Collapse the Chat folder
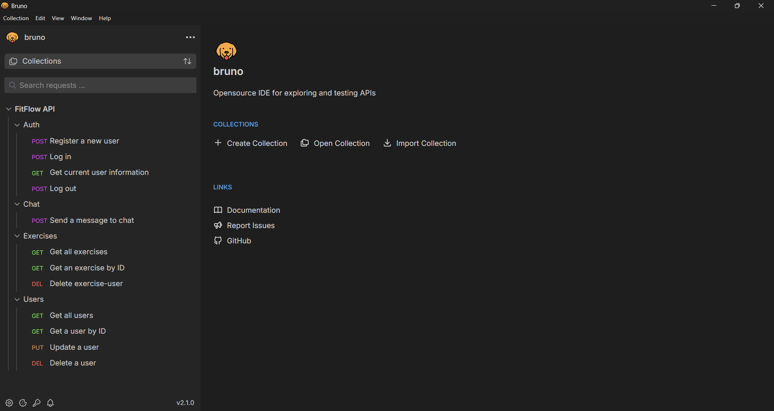 click(x=17, y=204)
